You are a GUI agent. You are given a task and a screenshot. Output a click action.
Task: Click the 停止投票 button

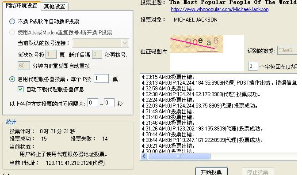[x=257, y=171]
